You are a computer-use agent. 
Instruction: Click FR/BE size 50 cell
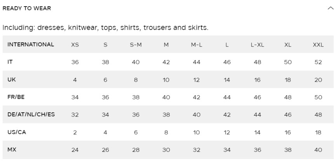(x=318, y=97)
